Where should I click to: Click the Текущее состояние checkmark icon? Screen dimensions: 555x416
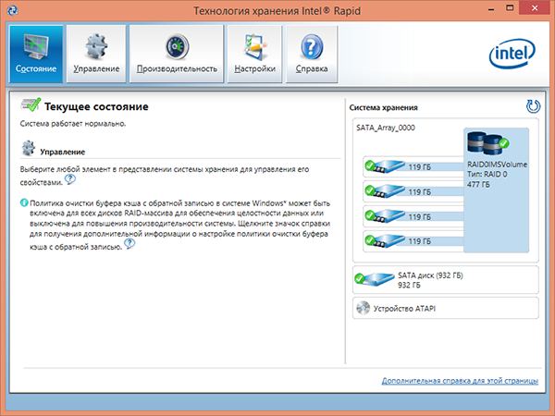click(x=31, y=105)
